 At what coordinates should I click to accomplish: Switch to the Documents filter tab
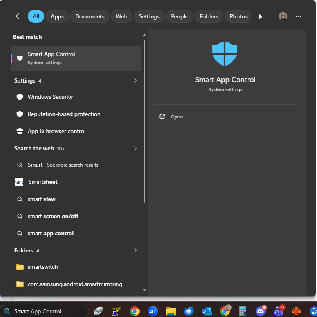point(90,16)
